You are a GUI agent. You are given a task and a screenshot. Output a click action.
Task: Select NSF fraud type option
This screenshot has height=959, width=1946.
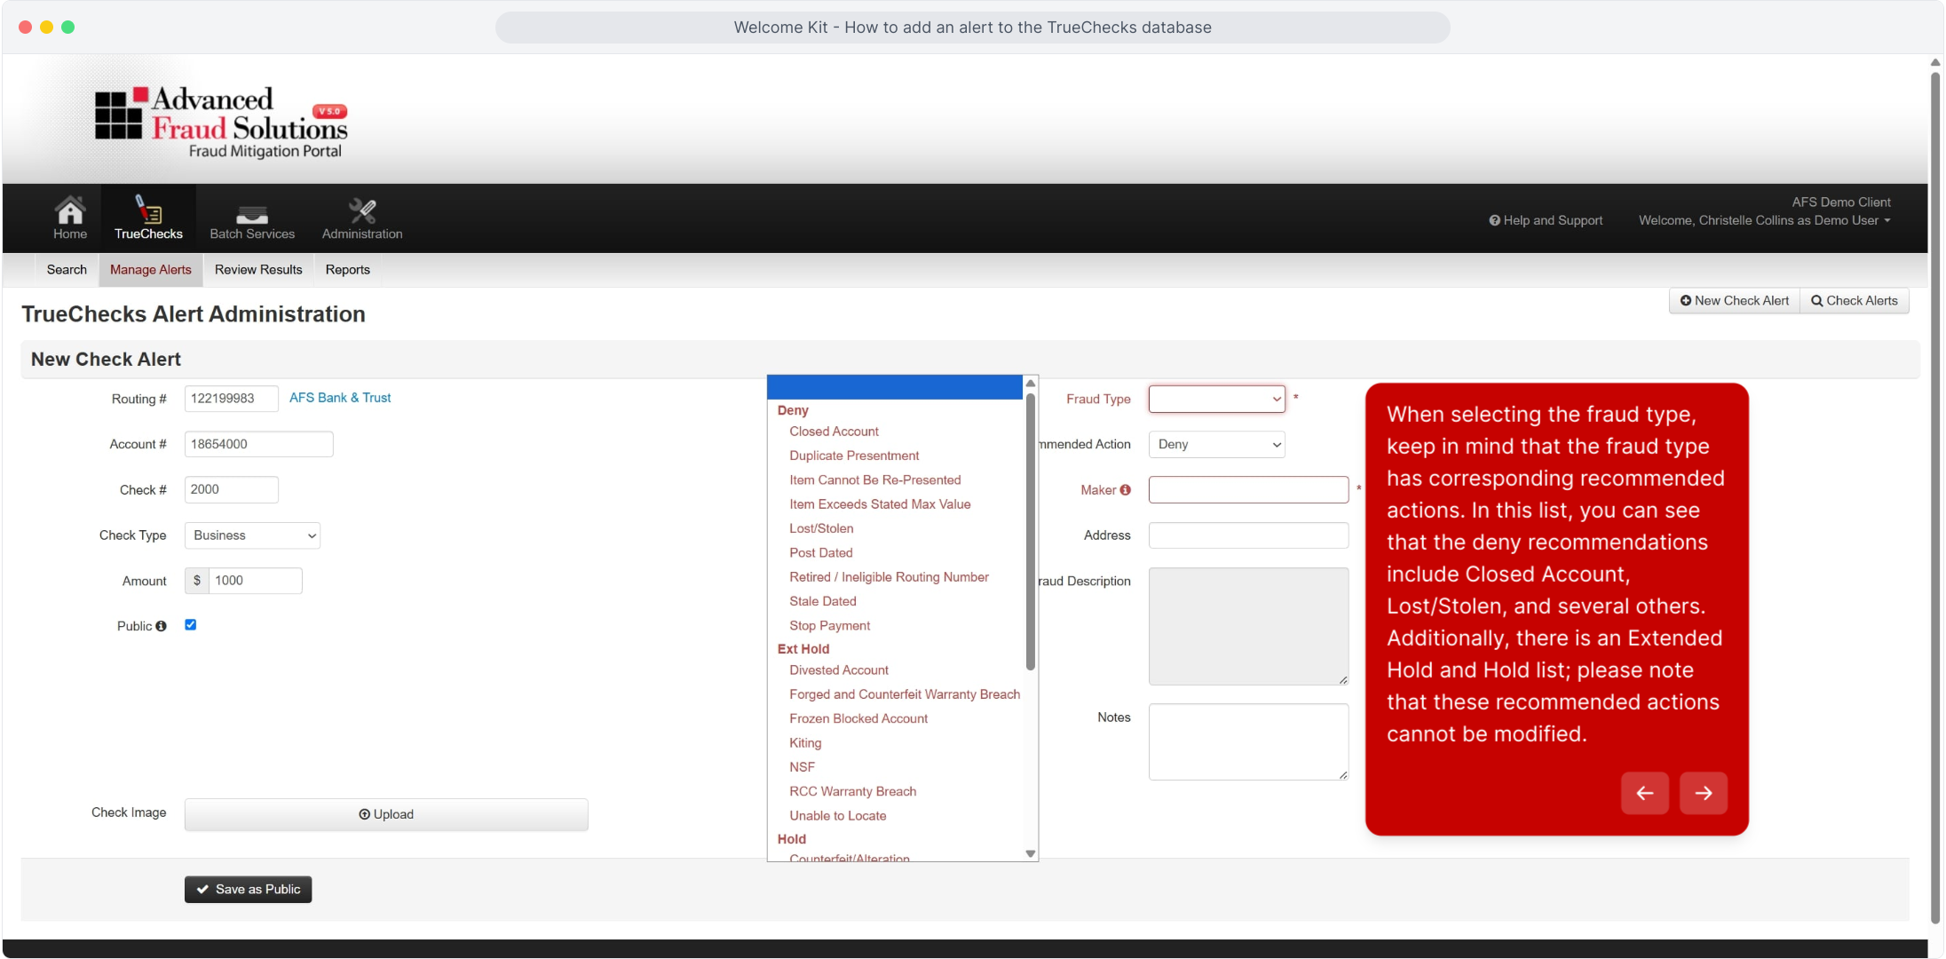tap(802, 767)
